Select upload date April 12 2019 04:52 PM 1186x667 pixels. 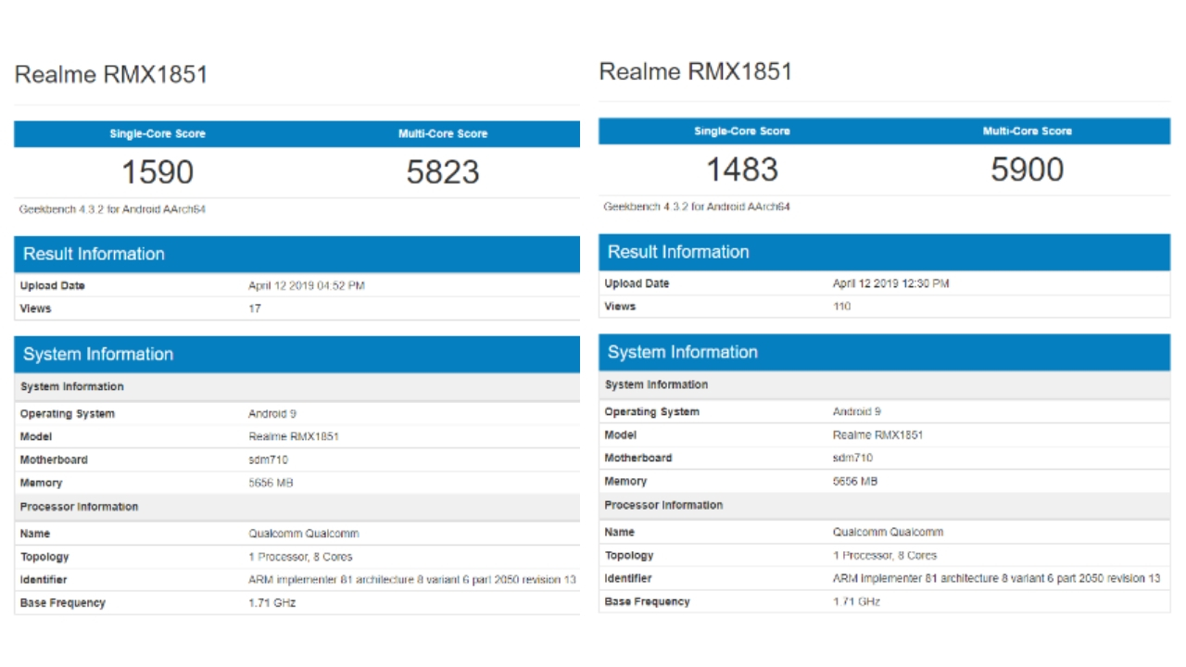(307, 285)
